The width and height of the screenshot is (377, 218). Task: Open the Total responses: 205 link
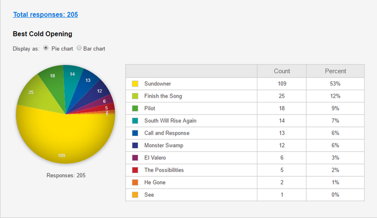coord(45,14)
